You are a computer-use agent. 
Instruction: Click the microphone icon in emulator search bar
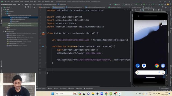pyautogui.click(x=159, y=73)
